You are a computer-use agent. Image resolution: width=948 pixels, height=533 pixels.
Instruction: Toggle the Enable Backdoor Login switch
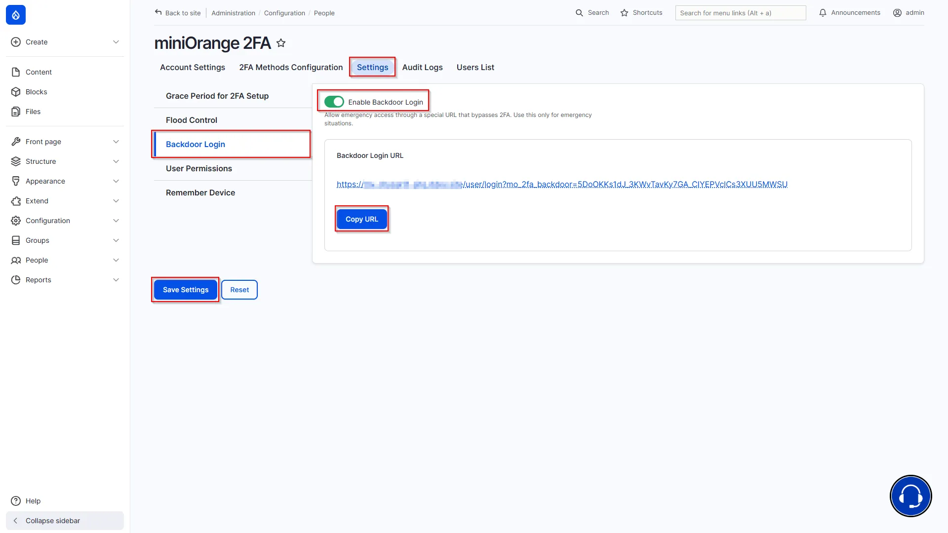[x=334, y=102]
